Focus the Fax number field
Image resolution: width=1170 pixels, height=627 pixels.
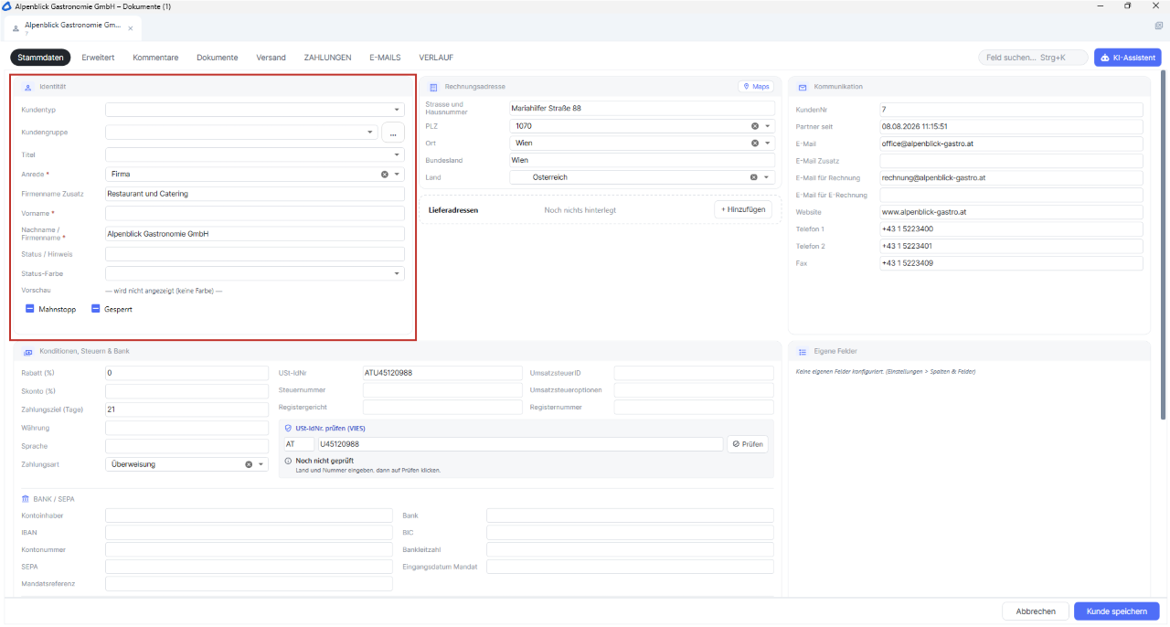tap(1012, 263)
